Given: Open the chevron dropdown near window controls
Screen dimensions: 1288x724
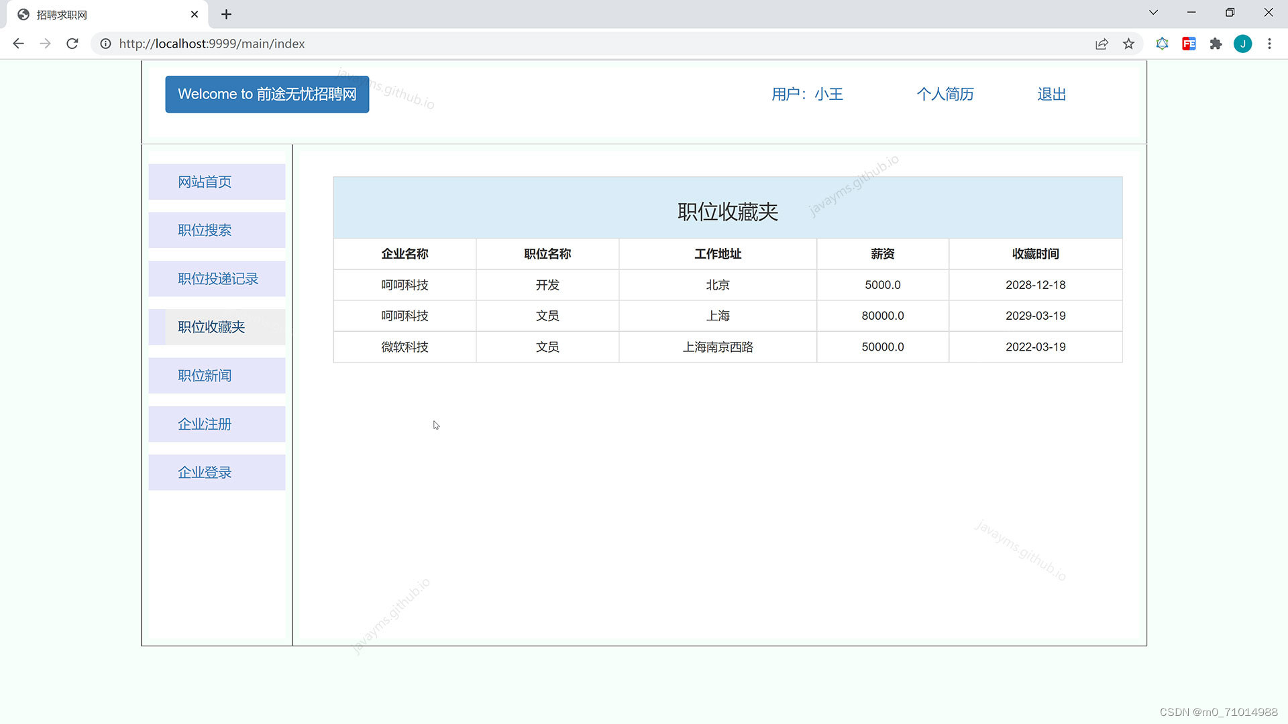Looking at the screenshot, I should [1153, 12].
